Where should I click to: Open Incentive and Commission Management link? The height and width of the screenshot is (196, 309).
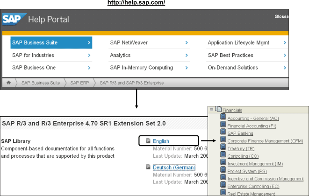pyautogui.click(x=266, y=179)
